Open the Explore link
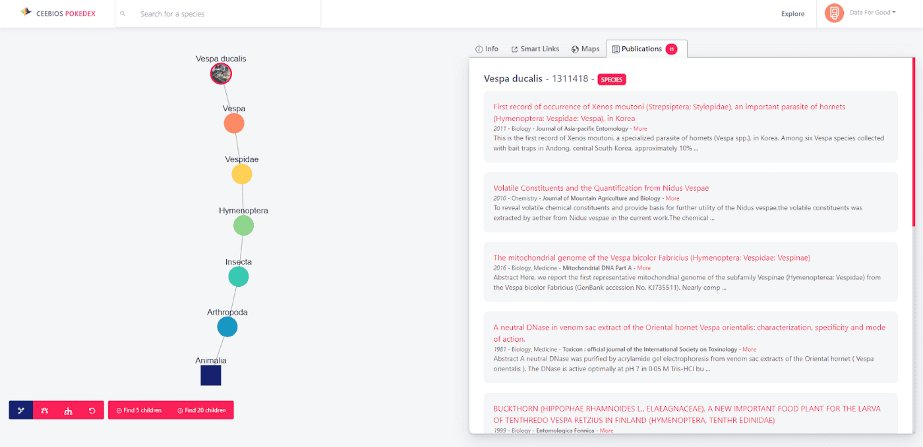Screen dimensions: 923x447 click(x=792, y=14)
